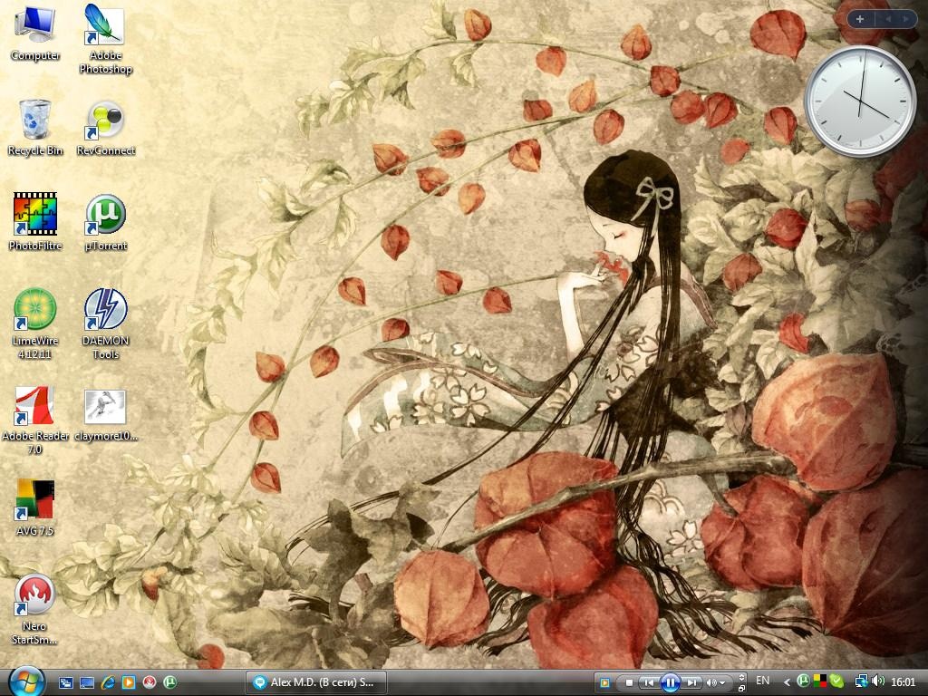Open the AVG tray icon
The width and height of the screenshot is (928, 696).
click(819, 681)
